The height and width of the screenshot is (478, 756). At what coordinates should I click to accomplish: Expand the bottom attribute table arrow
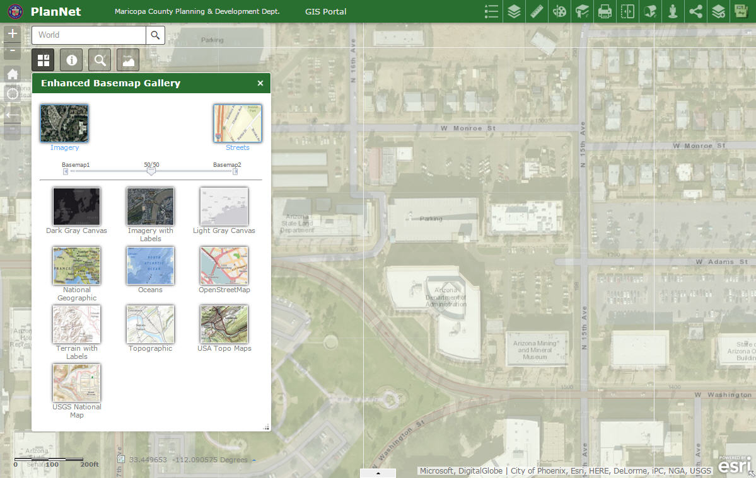point(378,473)
